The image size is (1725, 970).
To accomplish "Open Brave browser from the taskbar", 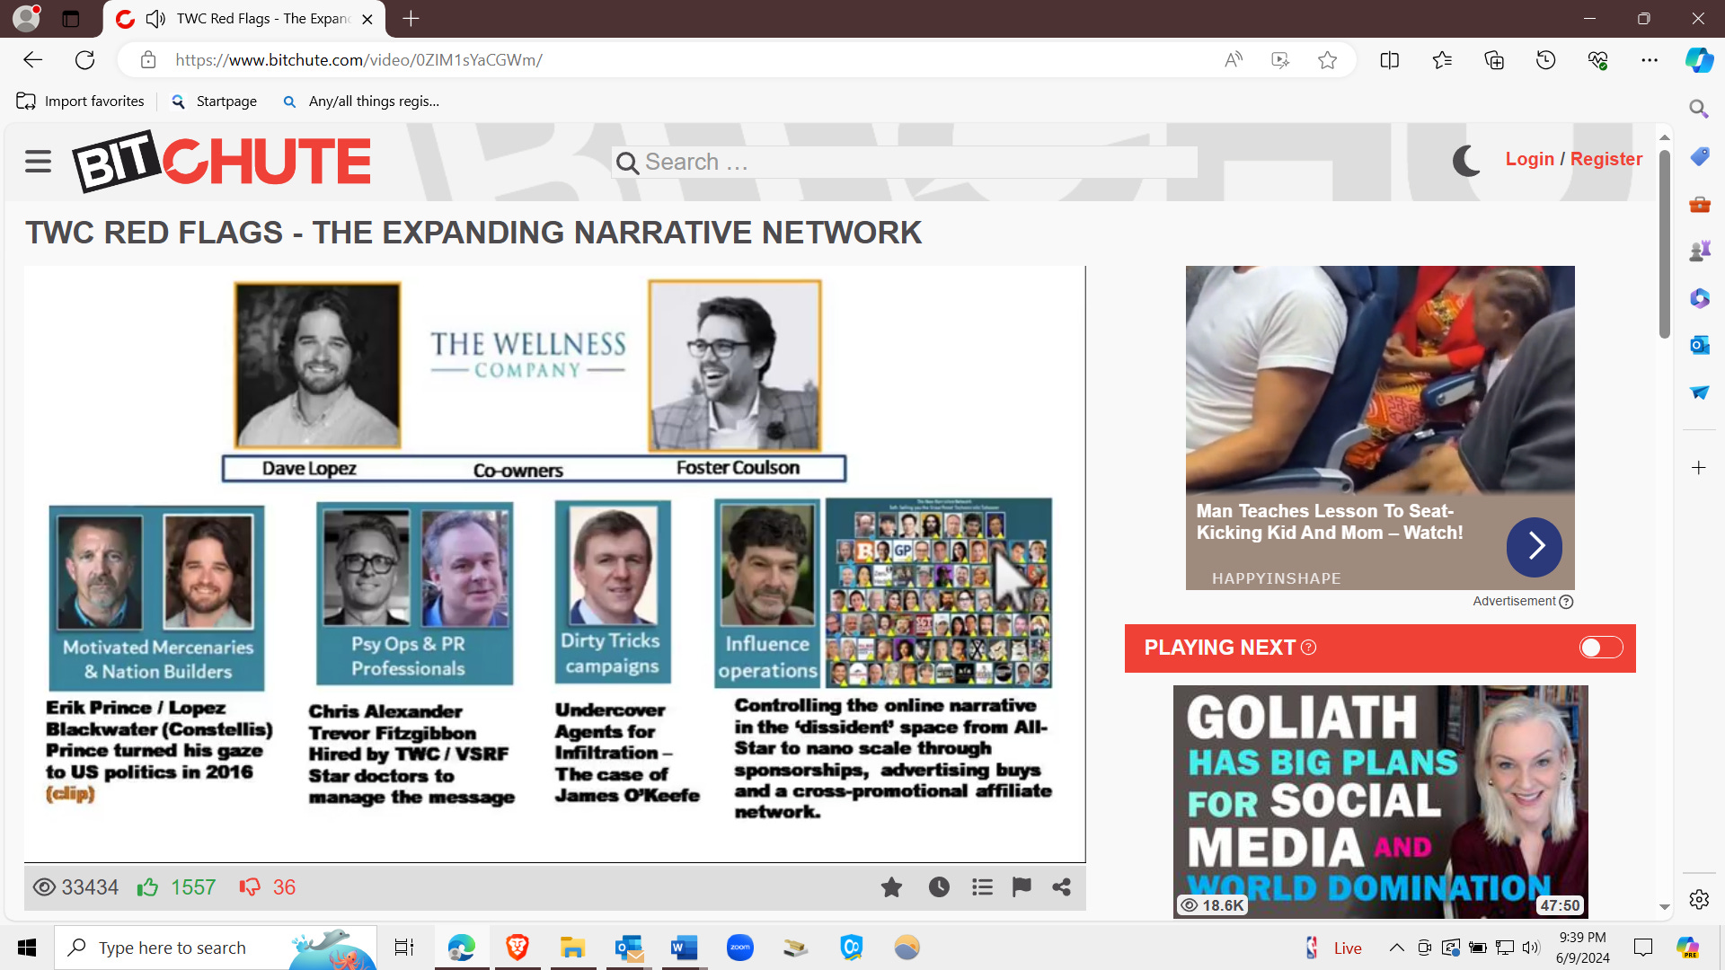I will point(517,948).
